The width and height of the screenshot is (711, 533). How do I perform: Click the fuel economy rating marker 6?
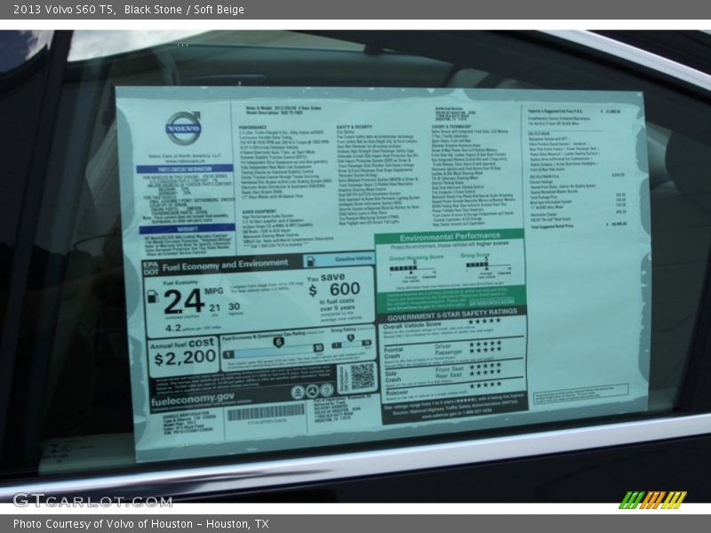click(278, 342)
